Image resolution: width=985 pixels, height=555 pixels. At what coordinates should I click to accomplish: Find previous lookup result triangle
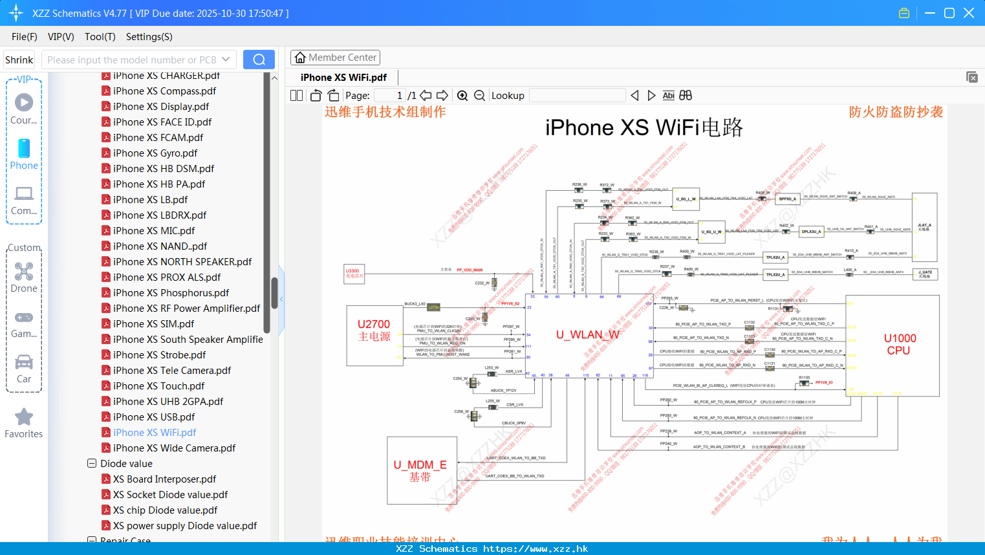coord(634,95)
